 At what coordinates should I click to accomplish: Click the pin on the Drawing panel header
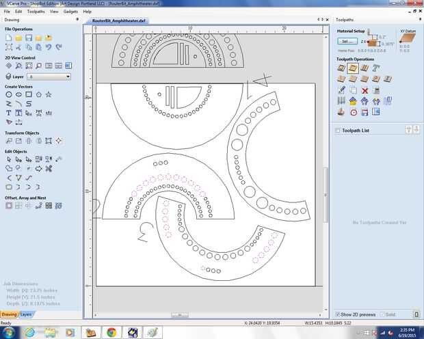(77, 19)
